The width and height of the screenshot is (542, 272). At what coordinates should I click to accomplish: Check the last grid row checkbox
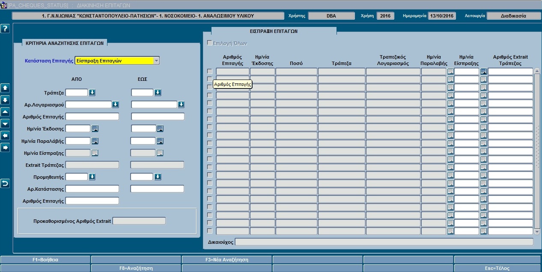click(210, 231)
